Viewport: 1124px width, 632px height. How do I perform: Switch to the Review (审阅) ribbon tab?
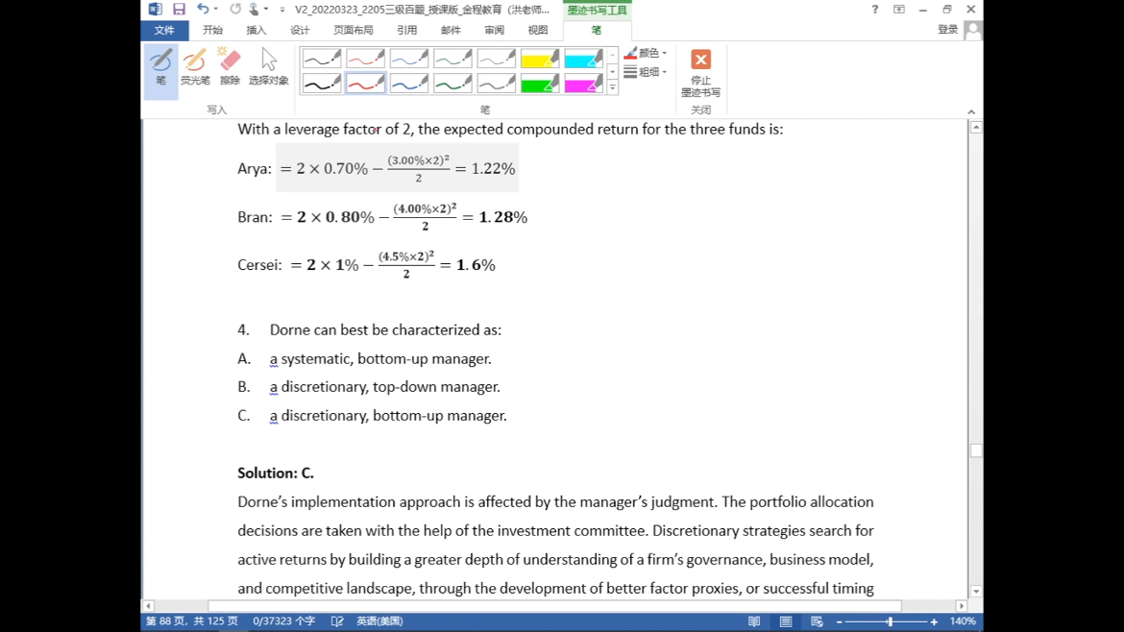[x=494, y=31]
